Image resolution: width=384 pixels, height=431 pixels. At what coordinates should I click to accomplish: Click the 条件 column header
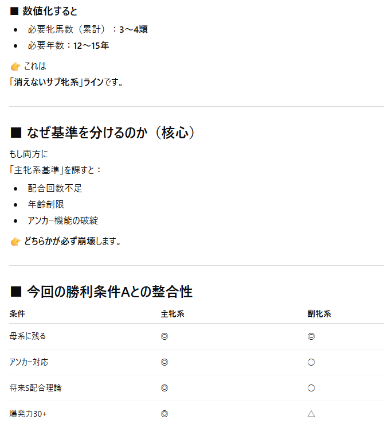coord(17,314)
